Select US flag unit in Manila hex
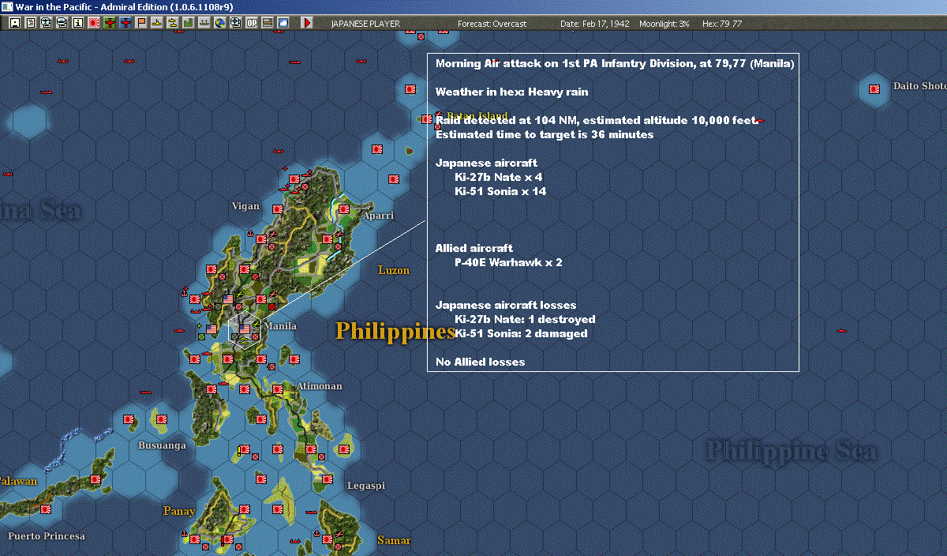Viewport: 947px width, 556px height. pyautogui.click(x=245, y=329)
